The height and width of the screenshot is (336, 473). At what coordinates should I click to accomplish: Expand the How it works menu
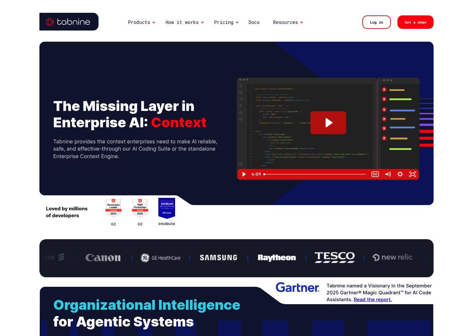[x=184, y=22]
